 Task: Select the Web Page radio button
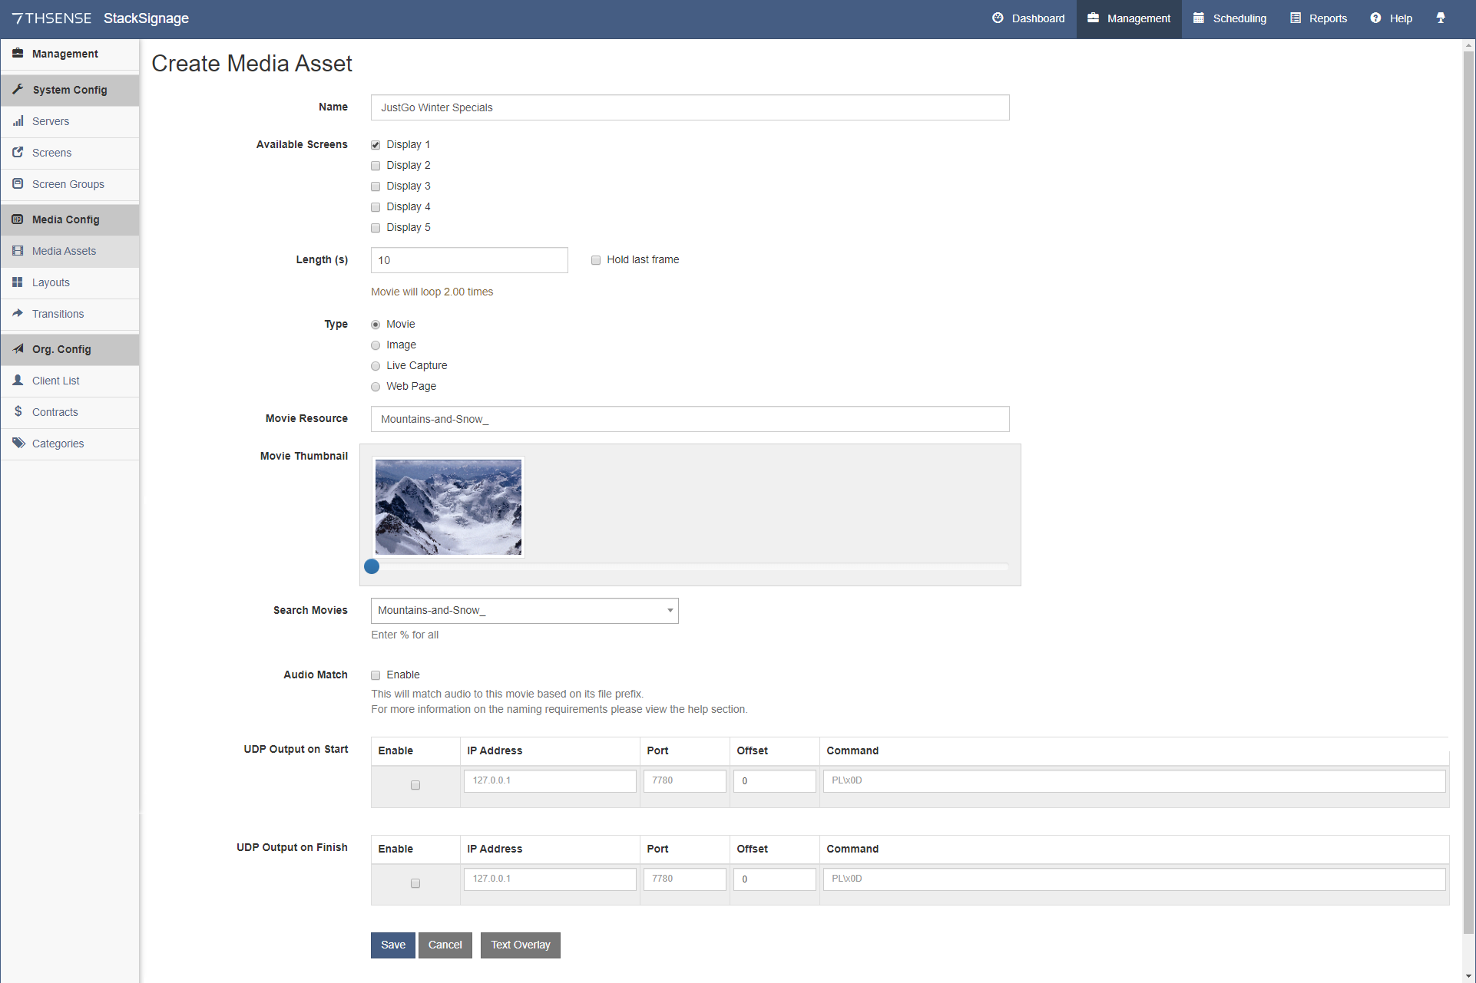[376, 387]
